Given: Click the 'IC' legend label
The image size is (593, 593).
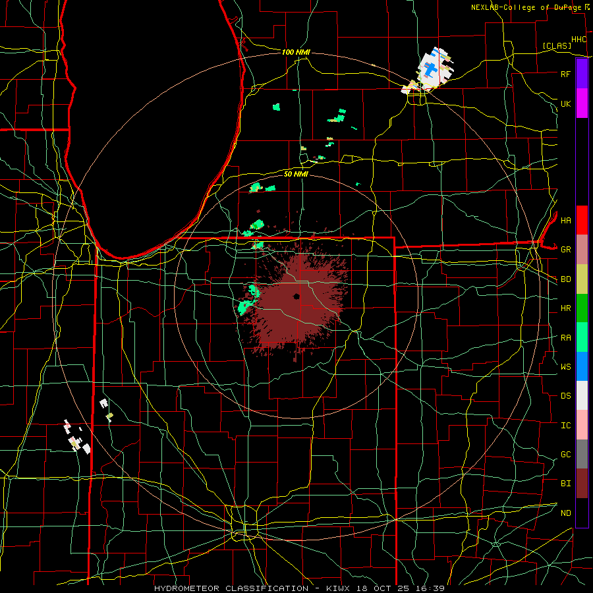Looking at the screenshot, I should [565, 426].
